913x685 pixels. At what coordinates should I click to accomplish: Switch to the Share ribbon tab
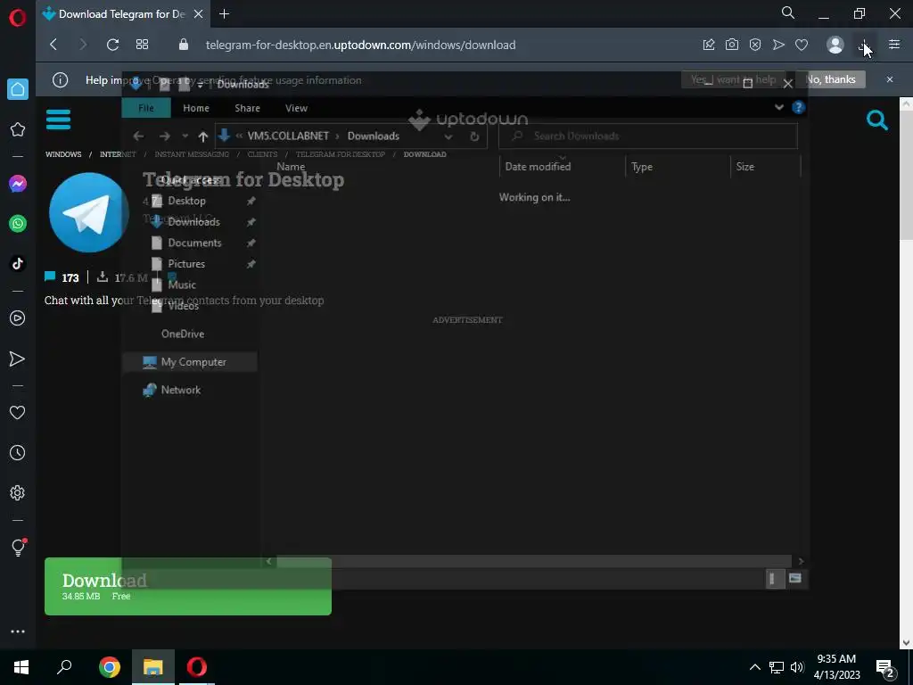[x=247, y=108]
